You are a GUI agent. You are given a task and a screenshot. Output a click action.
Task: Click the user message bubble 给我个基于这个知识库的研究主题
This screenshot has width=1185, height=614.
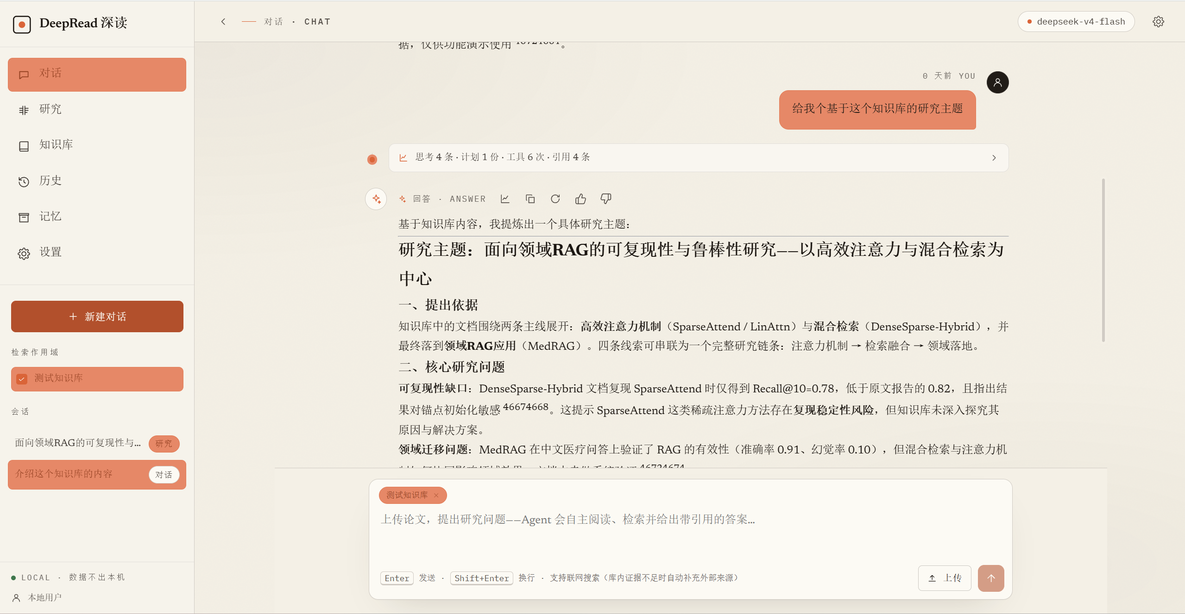tap(877, 109)
